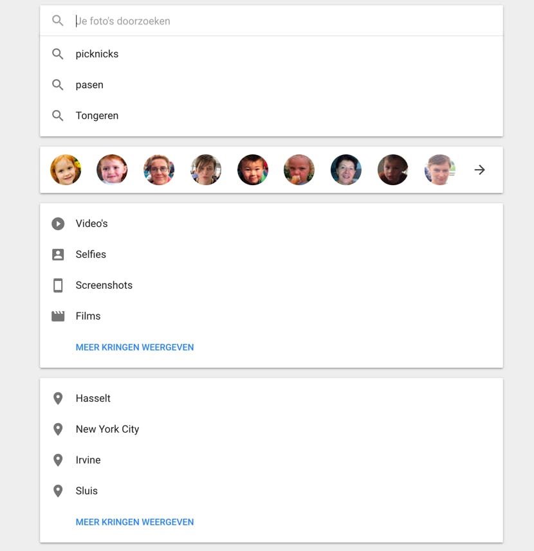Click the Screenshots phone icon

58,285
